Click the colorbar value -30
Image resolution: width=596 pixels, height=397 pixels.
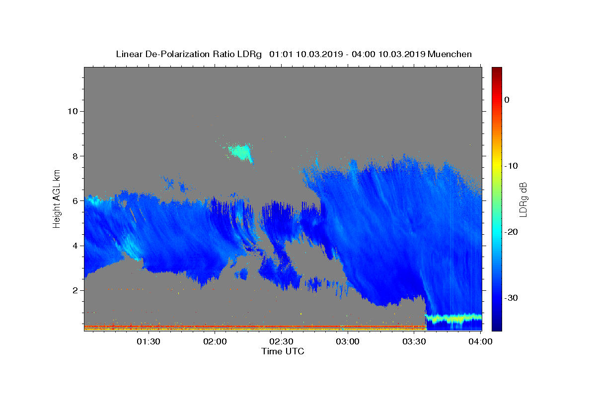[512, 298]
